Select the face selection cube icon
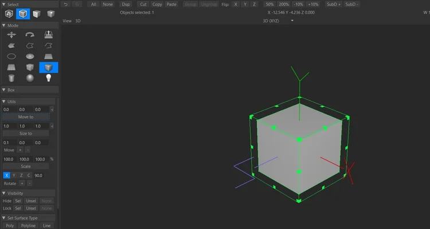 coord(37,14)
